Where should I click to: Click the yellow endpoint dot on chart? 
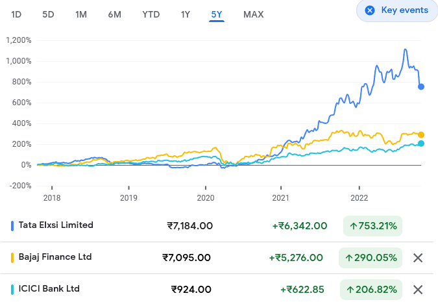point(421,134)
